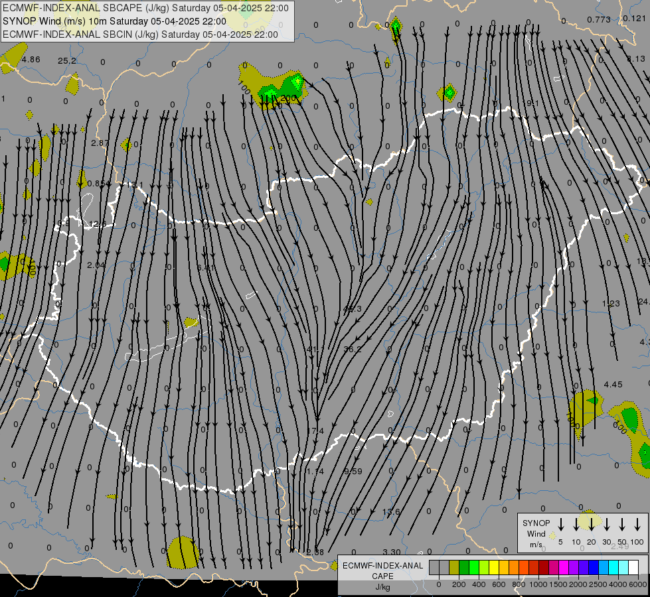Image resolution: width=650 pixels, height=597 pixels.
Task: Click the 'ECMWF-INDEX-ANAL CAPE' colorbar title
Action: 382,570
